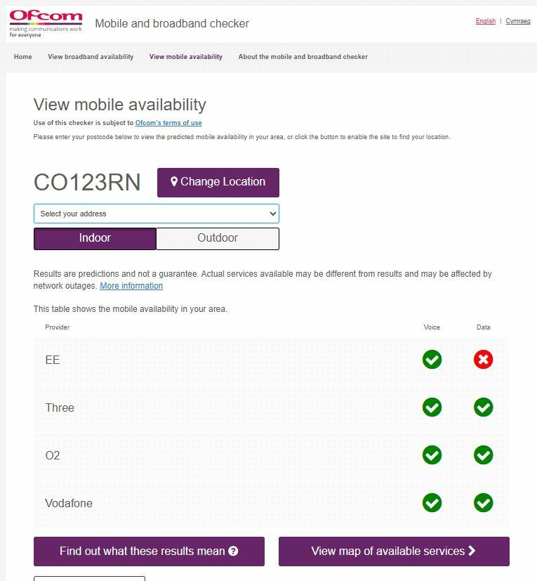The width and height of the screenshot is (537, 581).
Task: Open Find out what these results mean
Action: click(x=149, y=551)
